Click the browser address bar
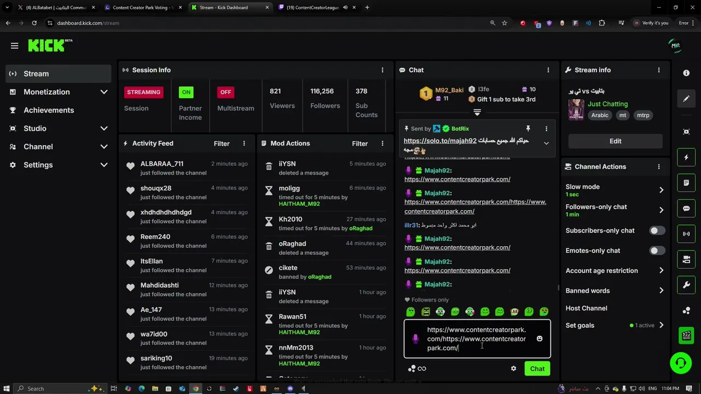The image size is (701, 394). click(x=268, y=23)
